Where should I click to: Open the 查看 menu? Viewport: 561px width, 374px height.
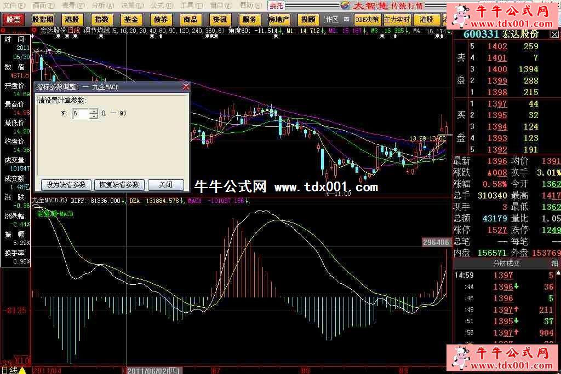pos(73,5)
